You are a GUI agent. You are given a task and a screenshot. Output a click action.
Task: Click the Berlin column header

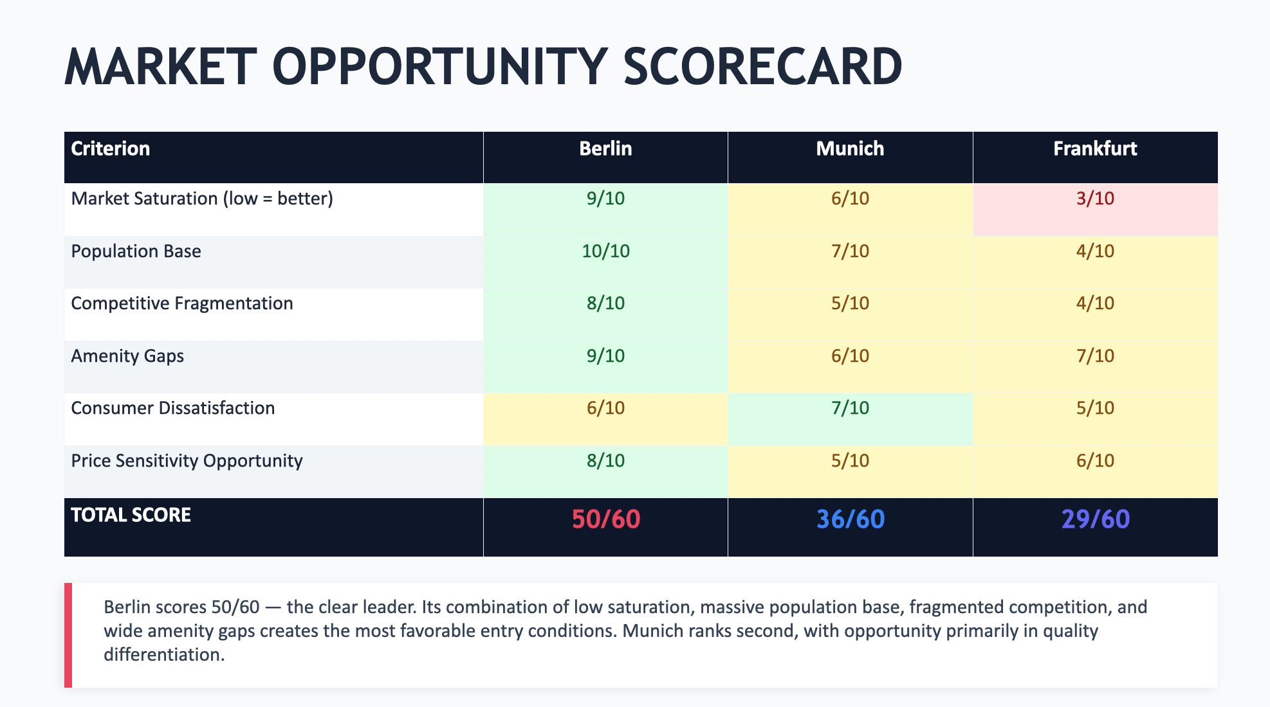point(605,148)
